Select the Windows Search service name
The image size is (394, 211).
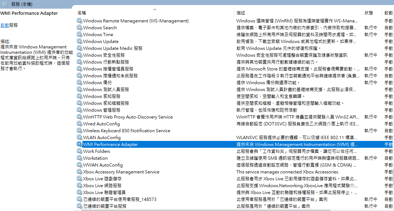coord(100,27)
